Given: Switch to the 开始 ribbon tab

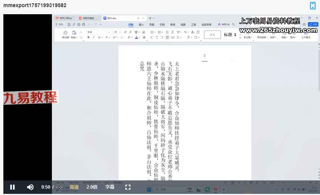Looking at the screenshot, I should tap(131, 24).
